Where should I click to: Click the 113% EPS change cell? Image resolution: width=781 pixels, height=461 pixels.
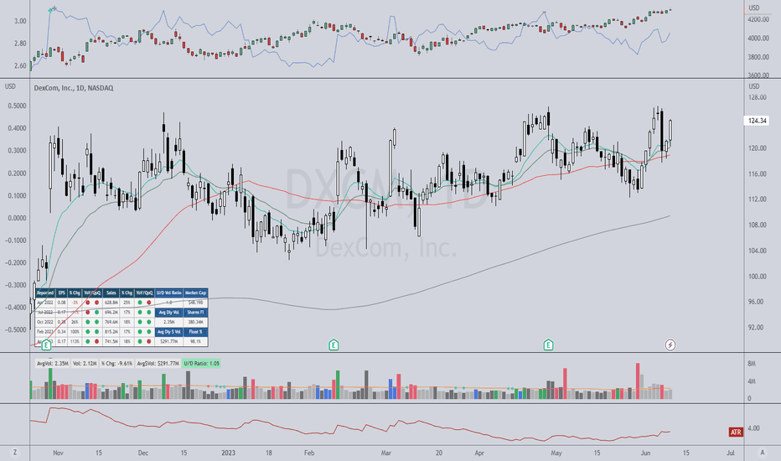[75, 341]
